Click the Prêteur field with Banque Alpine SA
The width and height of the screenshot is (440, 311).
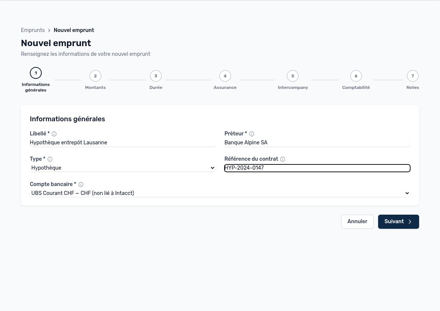tap(317, 142)
